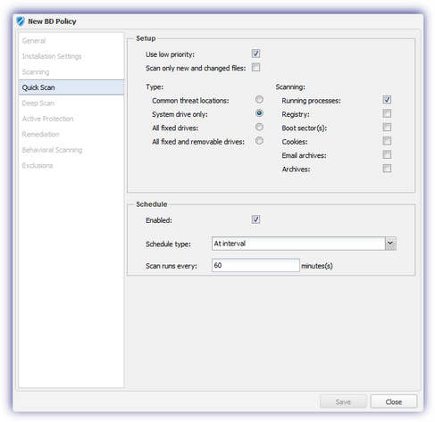Switch to Deep Scan page
This screenshot has width=435, height=422.
(x=71, y=103)
